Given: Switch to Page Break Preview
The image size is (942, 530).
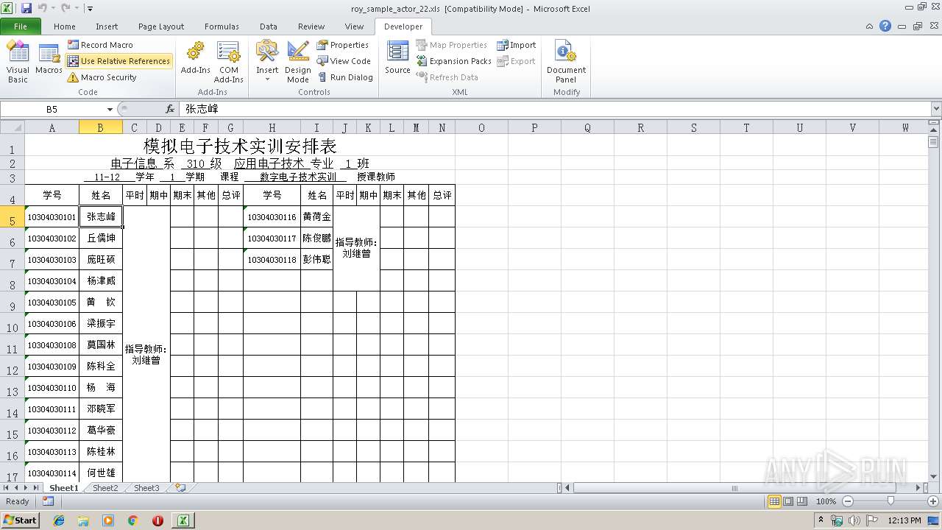Looking at the screenshot, I should pyautogui.click(x=802, y=501).
